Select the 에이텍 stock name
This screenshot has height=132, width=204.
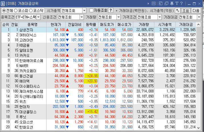(25, 81)
